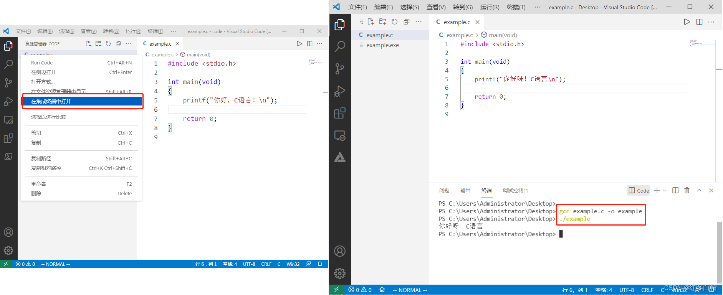This screenshot has width=723, height=295.
Task: Click UTF-8 encoding in Desktop status bar
Action: coord(627,290)
